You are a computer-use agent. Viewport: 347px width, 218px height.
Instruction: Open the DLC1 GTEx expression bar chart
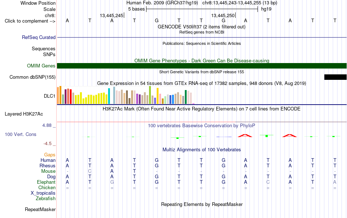coord(126,95)
